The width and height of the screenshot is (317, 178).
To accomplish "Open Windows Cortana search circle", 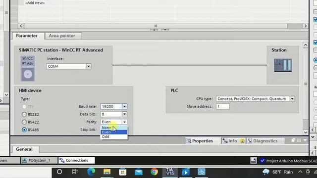I will click(59, 172).
